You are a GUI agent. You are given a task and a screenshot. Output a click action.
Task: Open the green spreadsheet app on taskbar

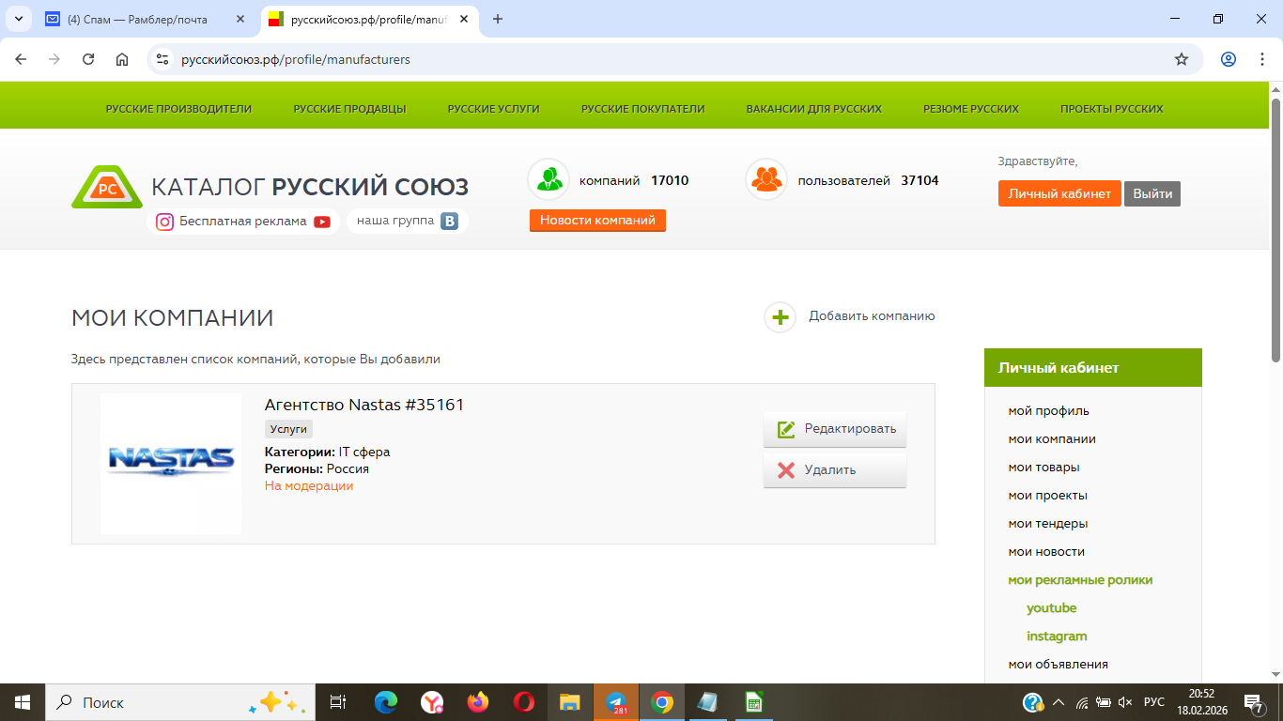[x=753, y=702]
